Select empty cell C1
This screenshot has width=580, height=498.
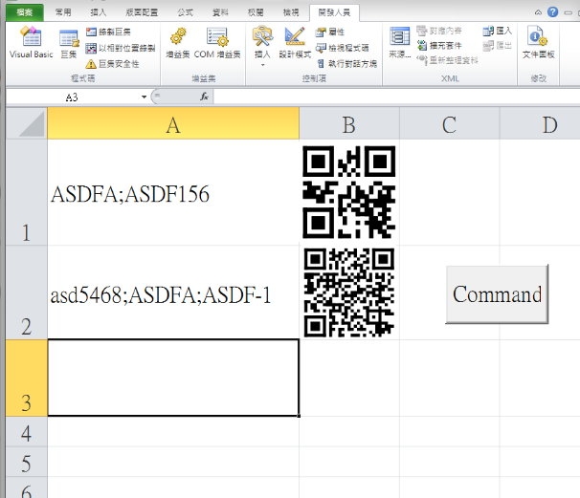(450, 192)
